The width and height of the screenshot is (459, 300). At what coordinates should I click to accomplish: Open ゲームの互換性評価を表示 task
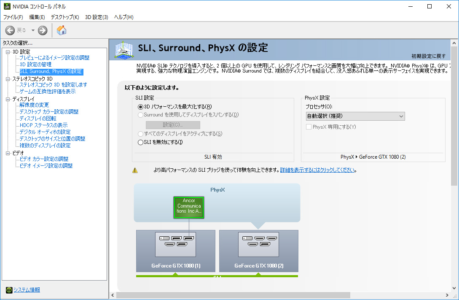pyautogui.click(x=48, y=92)
